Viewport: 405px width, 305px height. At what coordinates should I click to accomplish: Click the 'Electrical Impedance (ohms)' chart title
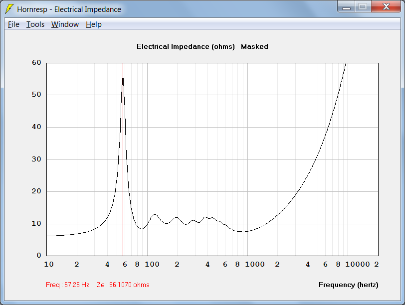[186, 46]
